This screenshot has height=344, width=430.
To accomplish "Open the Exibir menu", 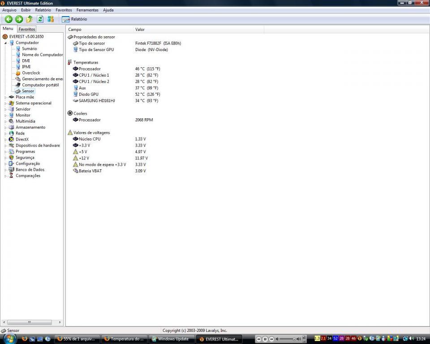I will [26, 10].
